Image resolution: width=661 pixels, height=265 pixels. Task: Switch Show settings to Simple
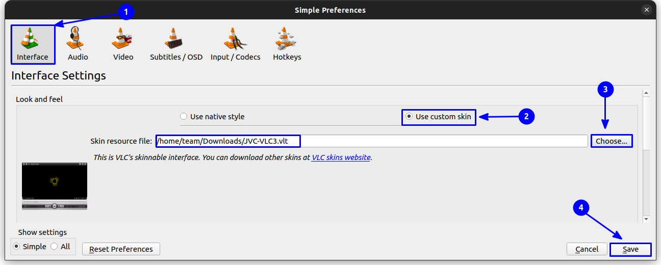tap(17, 247)
